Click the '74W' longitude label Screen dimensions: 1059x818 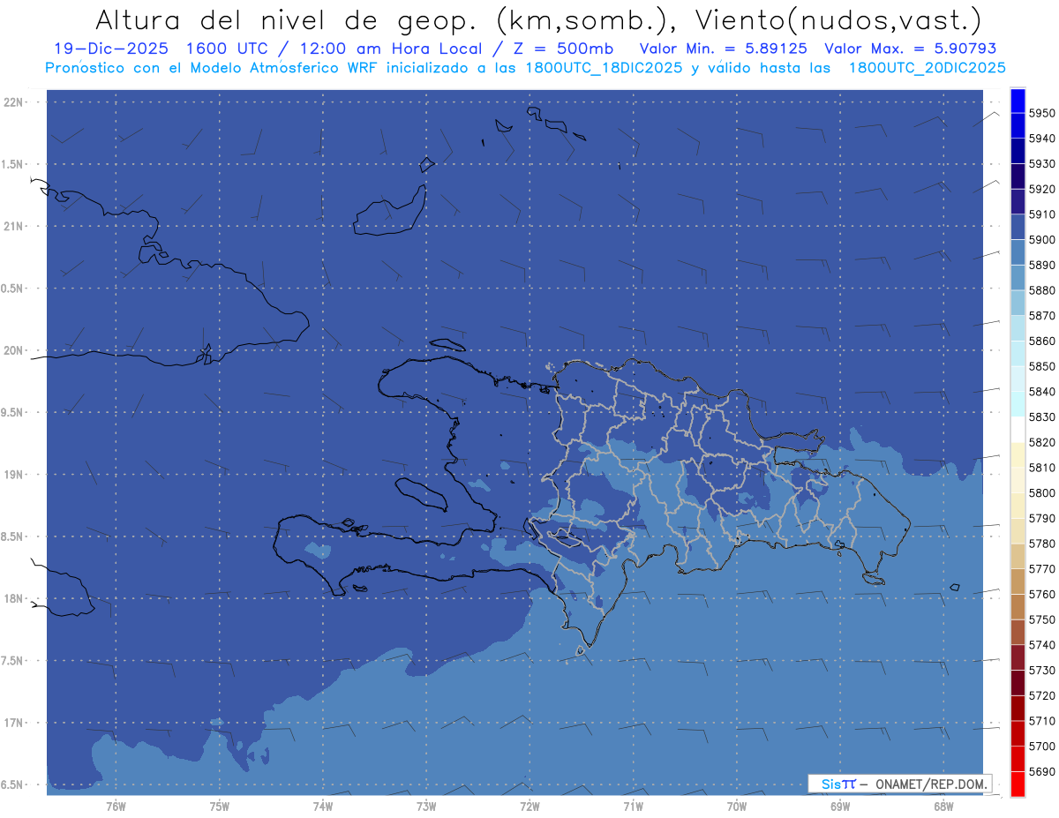coord(323,806)
